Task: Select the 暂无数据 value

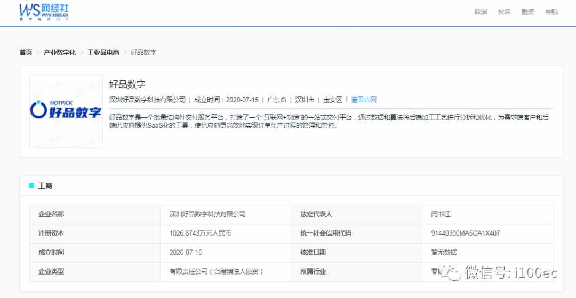Action: coord(444,253)
